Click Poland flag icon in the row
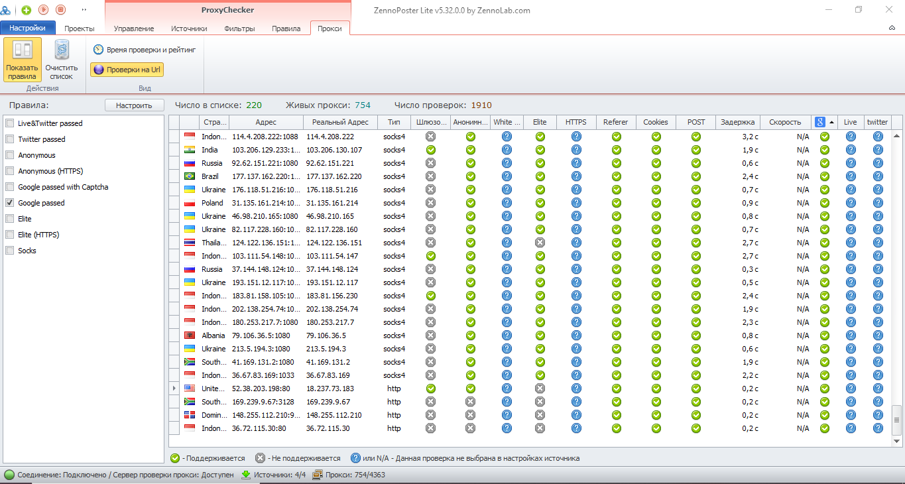The height and width of the screenshot is (484, 905). point(190,203)
